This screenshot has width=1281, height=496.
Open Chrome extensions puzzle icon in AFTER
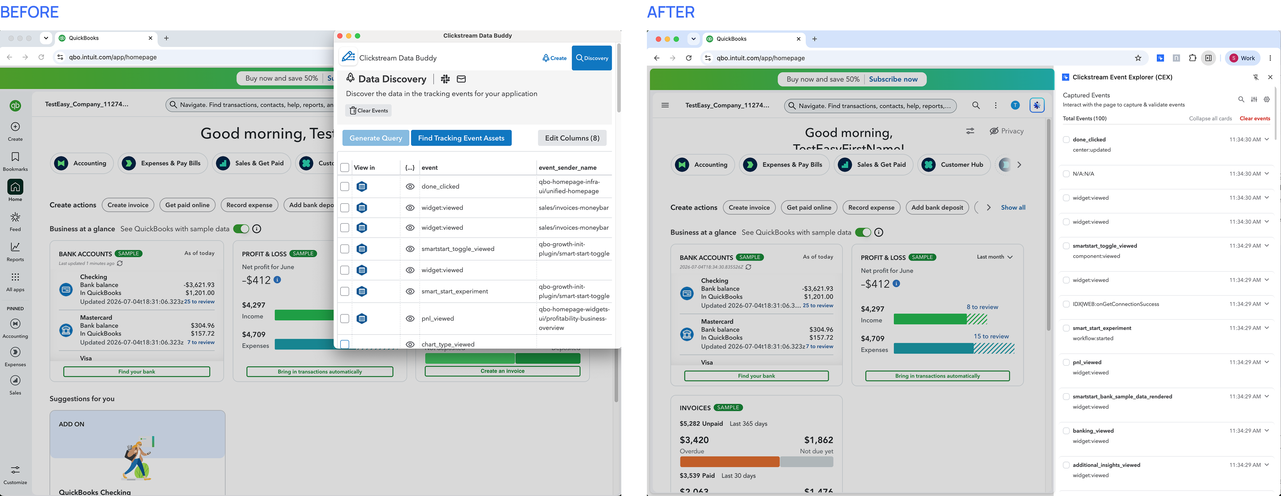[x=1193, y=58]
